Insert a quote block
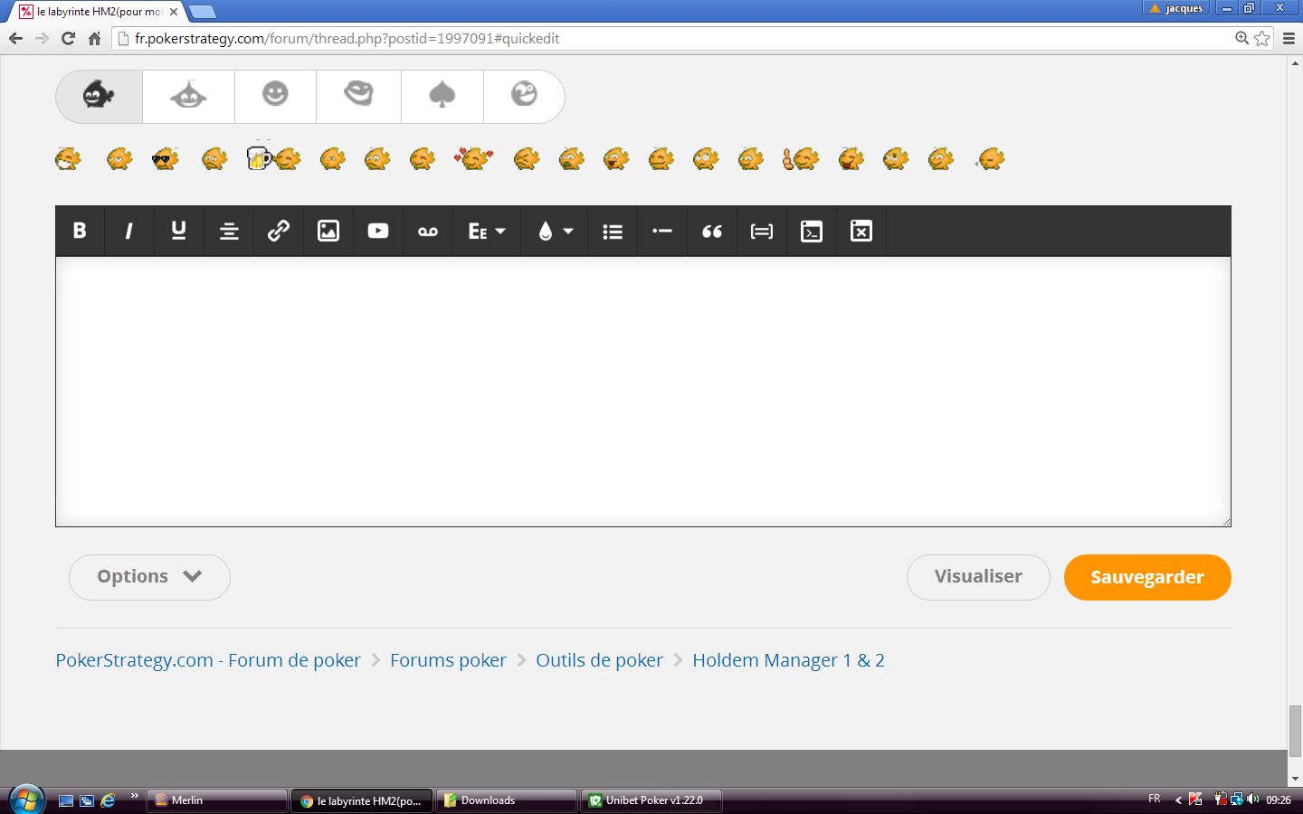The width and height of the screenshot is (1303, 814). point(712,231)
